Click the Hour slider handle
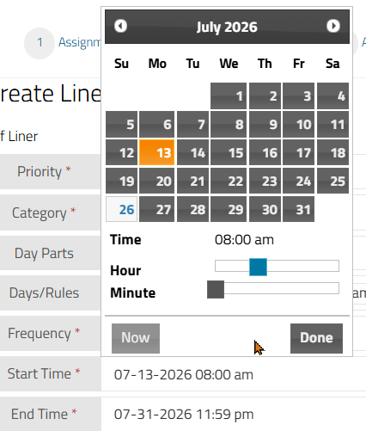Image resolution: width=366 pixels, height=431 pixels. tap(258, 267)
